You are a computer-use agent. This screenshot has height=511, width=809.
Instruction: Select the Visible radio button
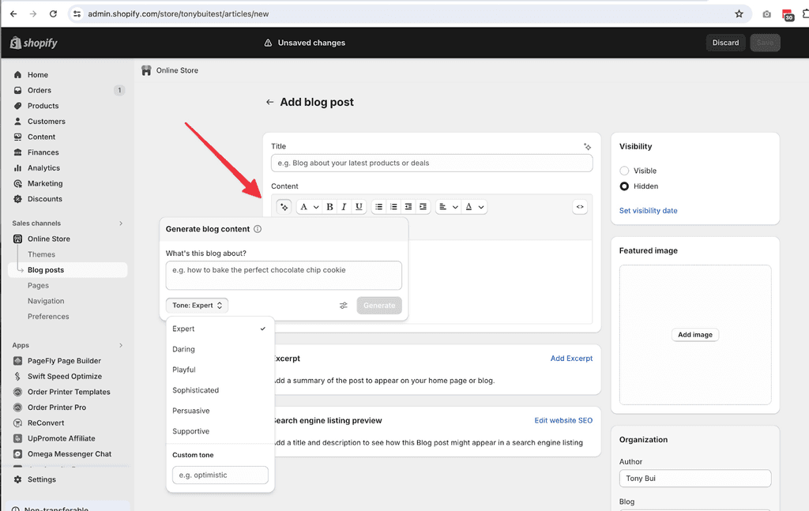[x=624, y=171]
